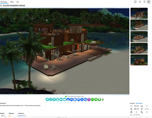Select the fifth floor-plan thumbnail
Viewport: 152px width, 118px height.
click(x=139, y=60)
